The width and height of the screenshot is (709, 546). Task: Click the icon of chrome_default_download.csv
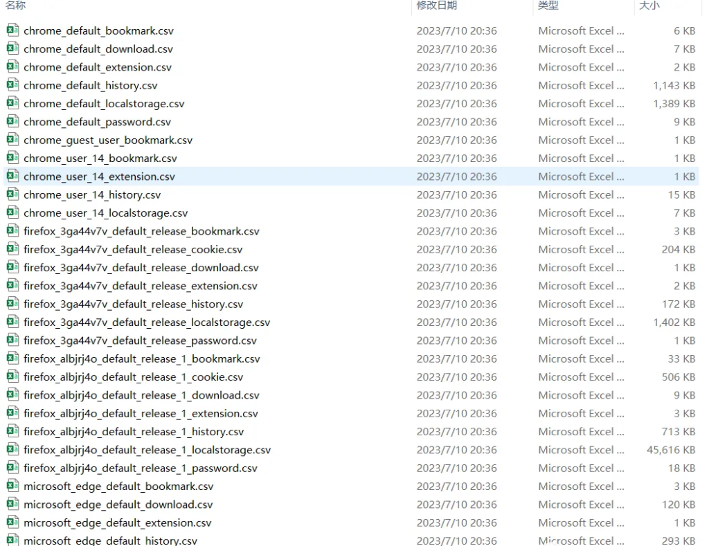(x=12, y=48)
